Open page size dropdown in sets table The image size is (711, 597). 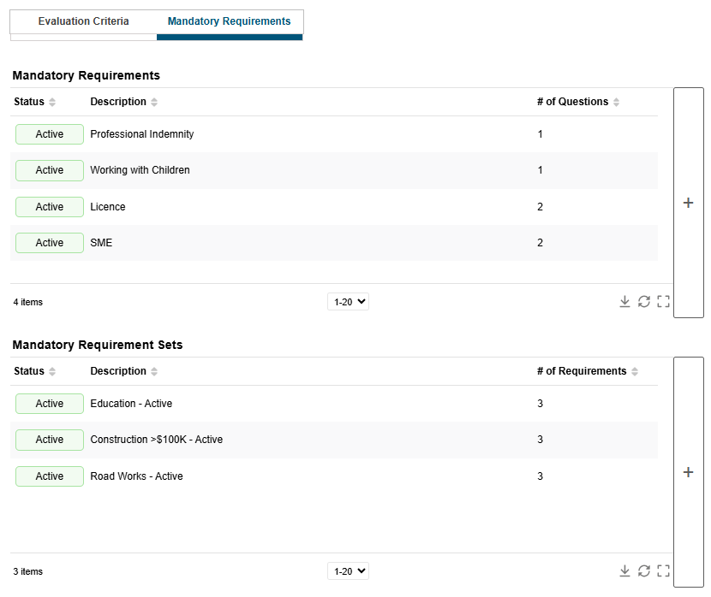[x=349, y=571]
